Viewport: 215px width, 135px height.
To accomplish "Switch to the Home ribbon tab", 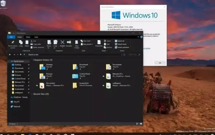I will click(20, 37).
